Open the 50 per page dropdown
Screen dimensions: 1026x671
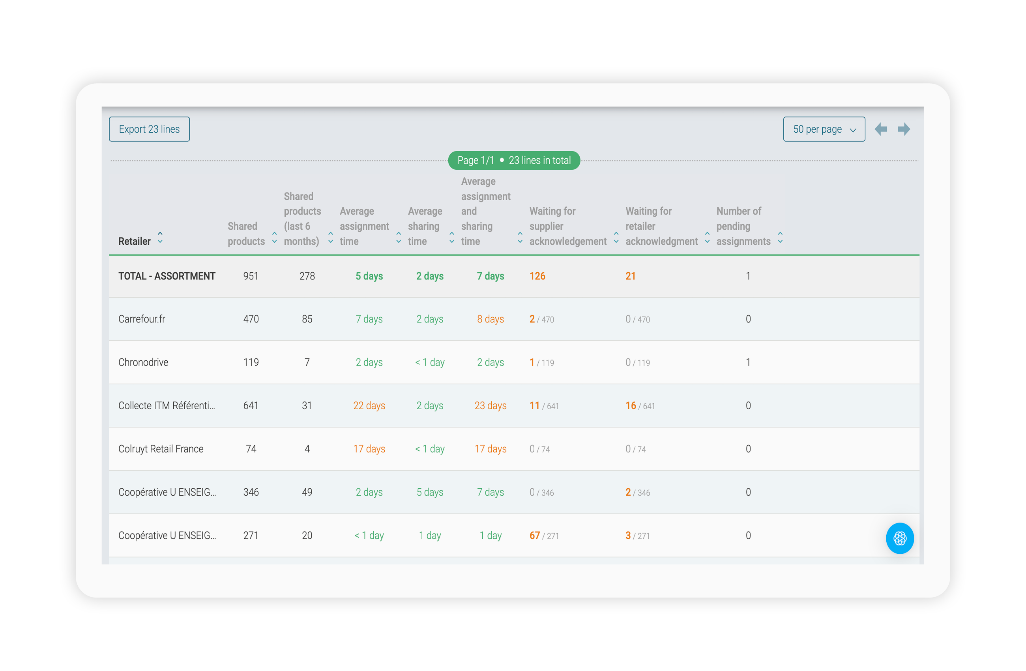click(x=824, y=129)
